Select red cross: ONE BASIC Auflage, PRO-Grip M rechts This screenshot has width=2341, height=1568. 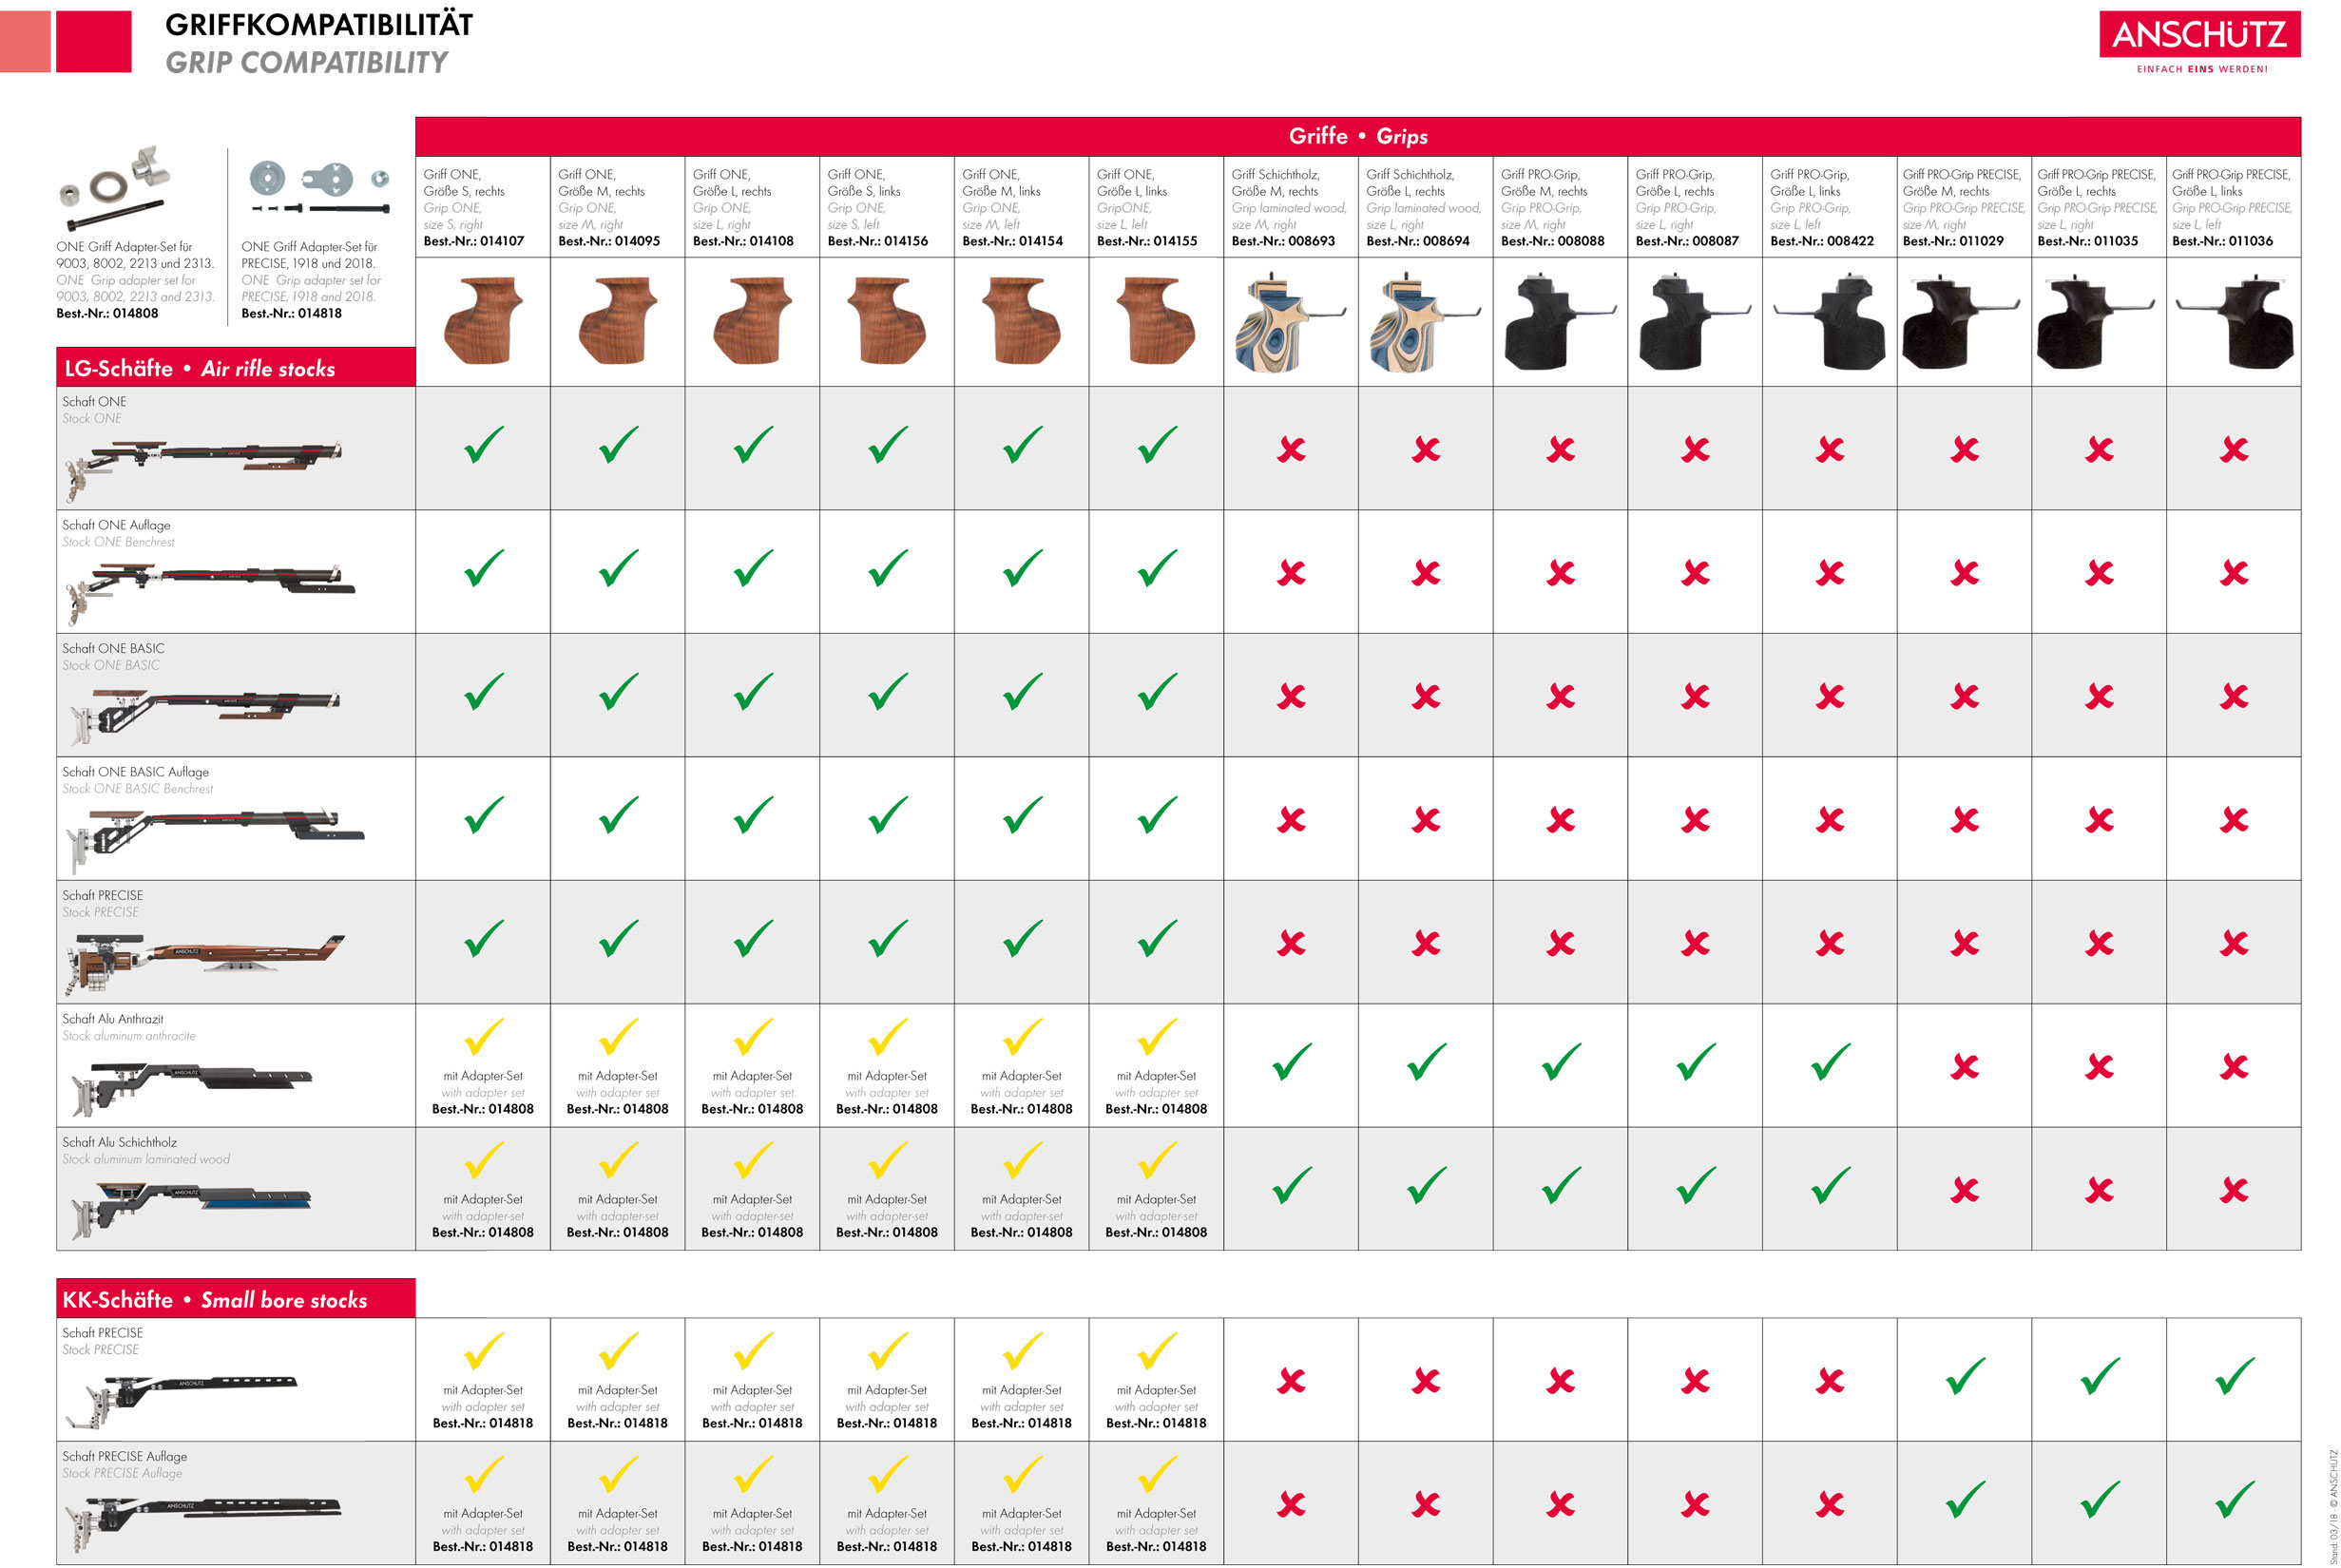pyautogui.click(x=1560, y=820)
